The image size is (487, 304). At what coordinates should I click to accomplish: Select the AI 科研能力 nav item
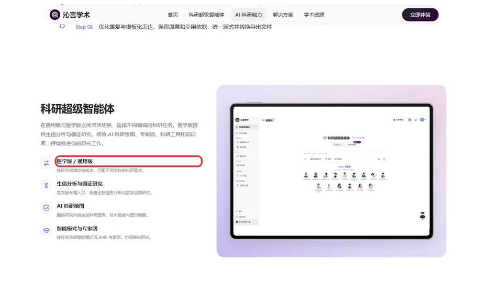coord(248,15)
